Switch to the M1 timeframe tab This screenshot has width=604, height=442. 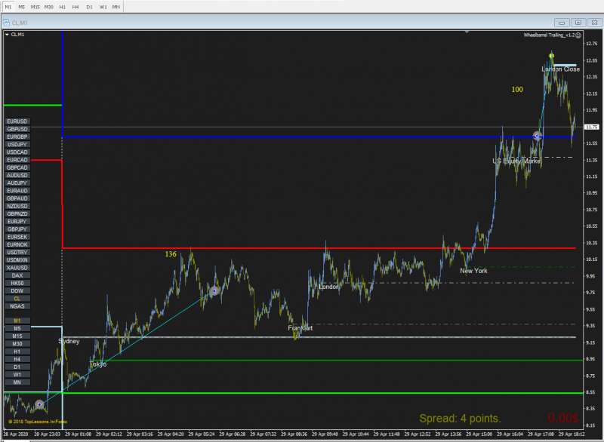(x=8, y=7)
